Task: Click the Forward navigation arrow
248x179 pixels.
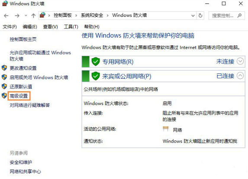Action: [17, 16]
